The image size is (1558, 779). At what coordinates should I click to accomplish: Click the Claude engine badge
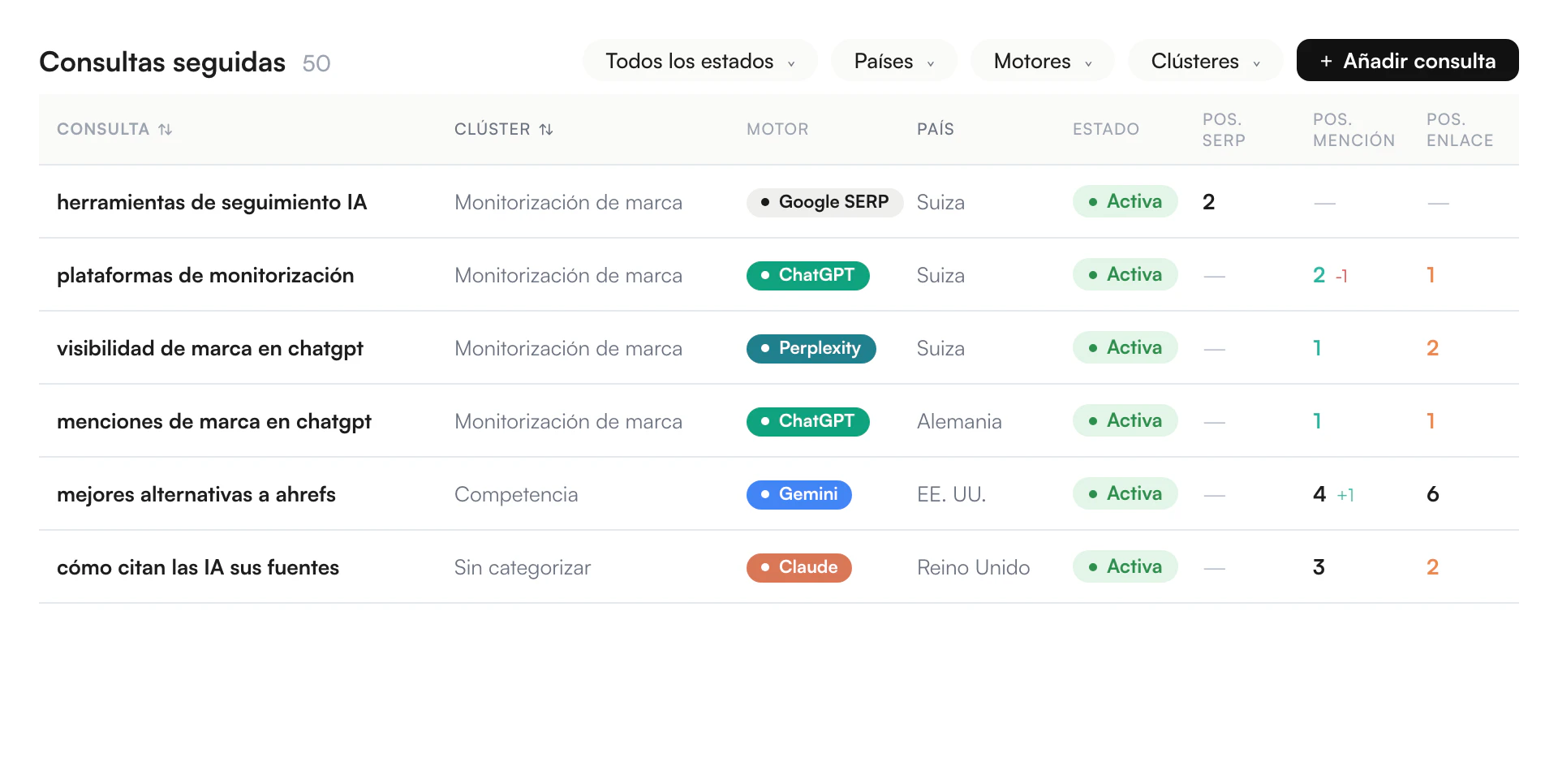tap(798, 567)
